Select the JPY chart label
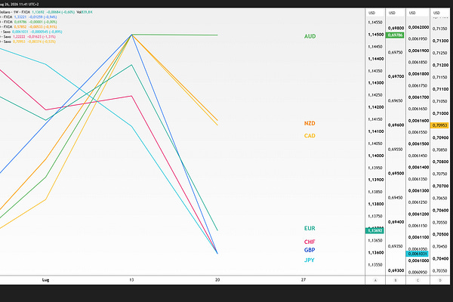The image size is (453, 302). pyautogui.click(x=309, y=260)
